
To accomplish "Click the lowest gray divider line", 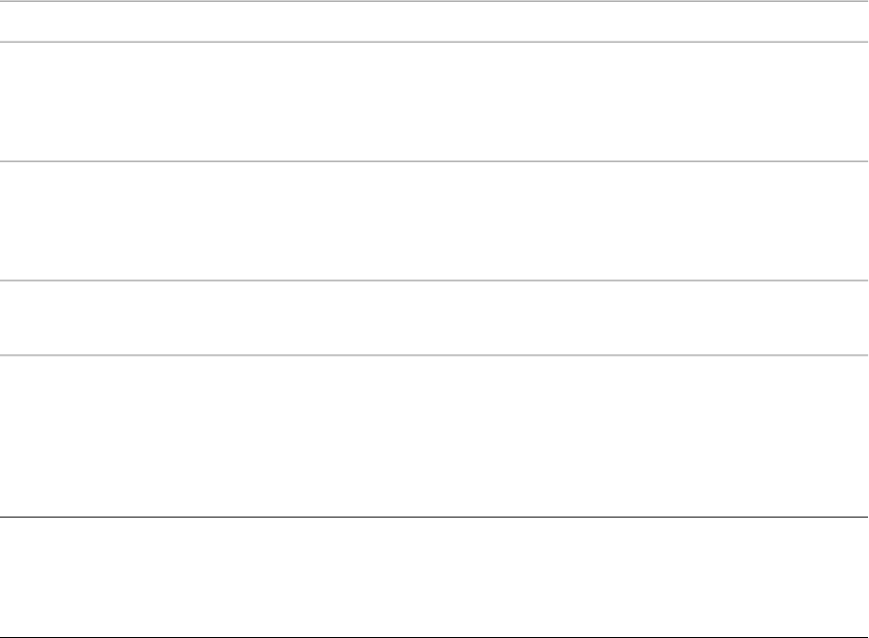I will click(434, 354).
